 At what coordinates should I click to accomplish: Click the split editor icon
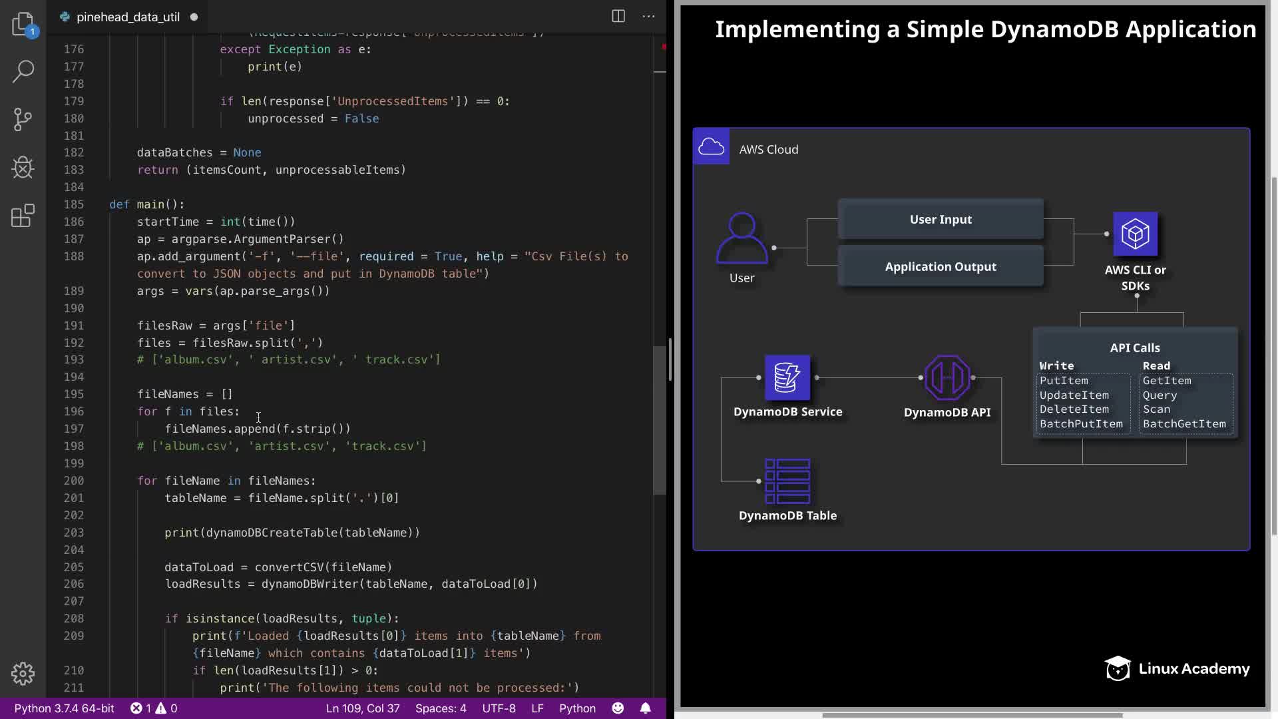[618, 17]
